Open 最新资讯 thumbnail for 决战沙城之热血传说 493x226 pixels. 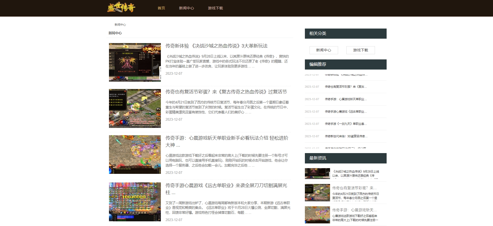pyautogui.click(x=317, y=174)
